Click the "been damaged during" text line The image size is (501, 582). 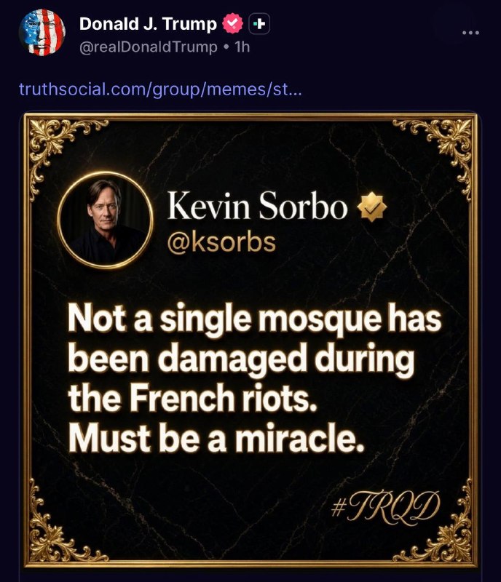pos(241,359)
